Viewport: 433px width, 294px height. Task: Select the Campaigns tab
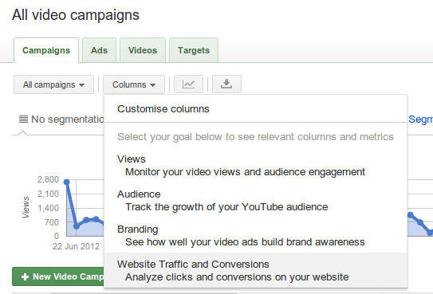(46, 50)
